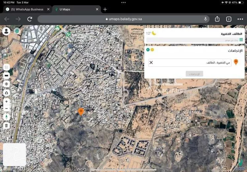Click the الخضيرة district label on map
247x172 pixels.
click(95, 96)
